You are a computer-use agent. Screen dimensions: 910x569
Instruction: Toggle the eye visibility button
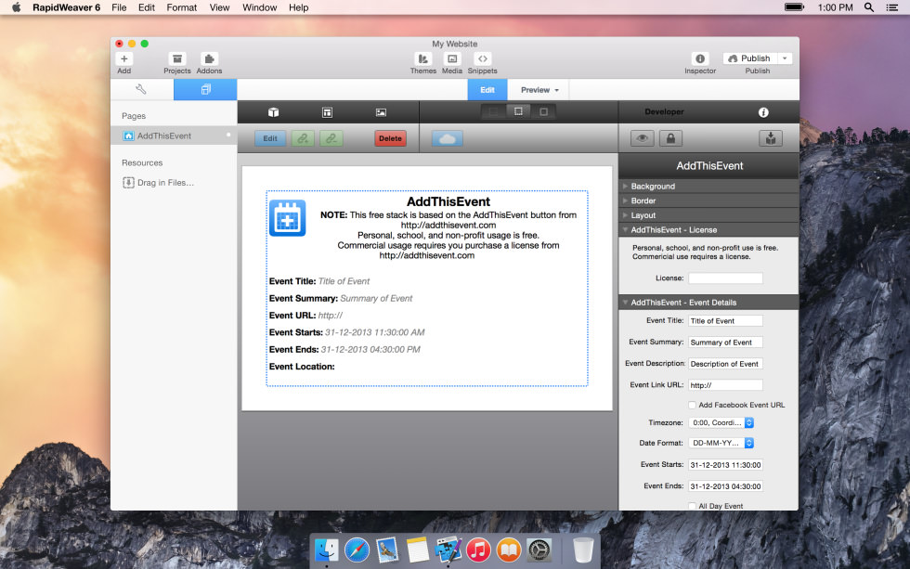tap(643, 138)
